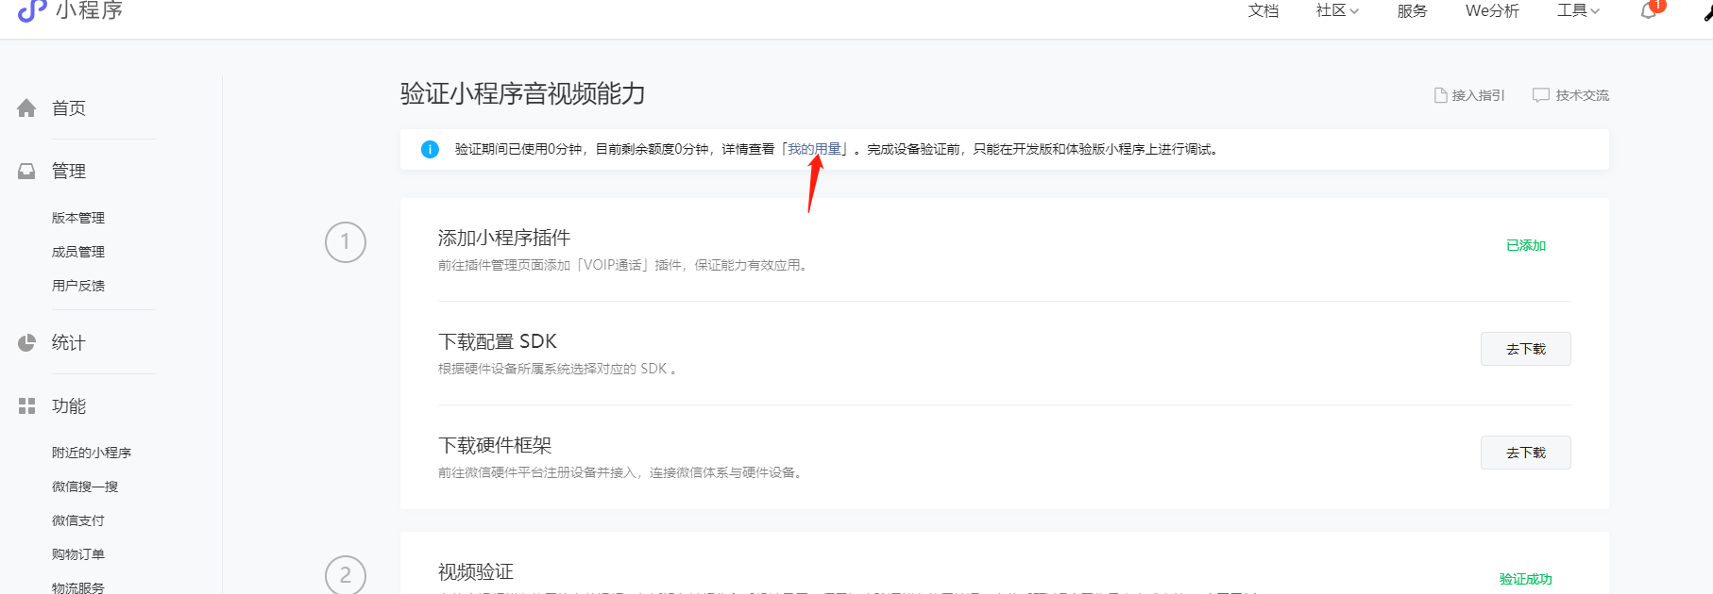This screenshot has height=594, width=1713.
Task: Click 去下载 for 下载硬件框架
Action: click(1526, 453)
